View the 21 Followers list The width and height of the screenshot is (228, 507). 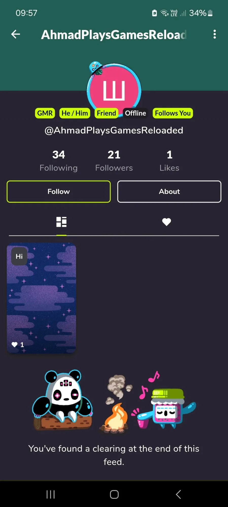114,161
